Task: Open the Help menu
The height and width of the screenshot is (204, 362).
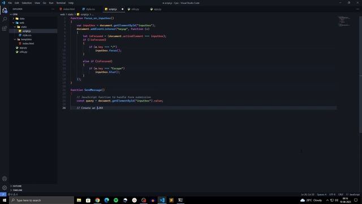Action: pos(71,3)
